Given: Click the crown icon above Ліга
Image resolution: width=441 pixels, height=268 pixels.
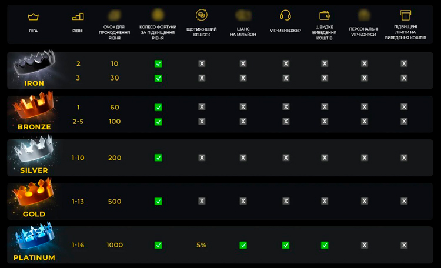Looking at the screenshot, I should coord(33,16).
